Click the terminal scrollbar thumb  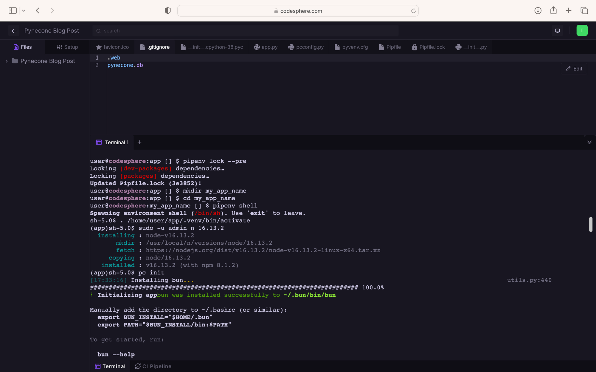click(590, 224)
